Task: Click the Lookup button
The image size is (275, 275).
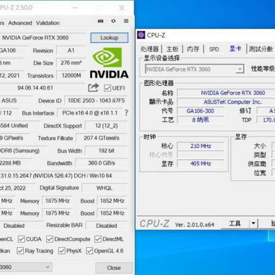Action: pos(109,38)
